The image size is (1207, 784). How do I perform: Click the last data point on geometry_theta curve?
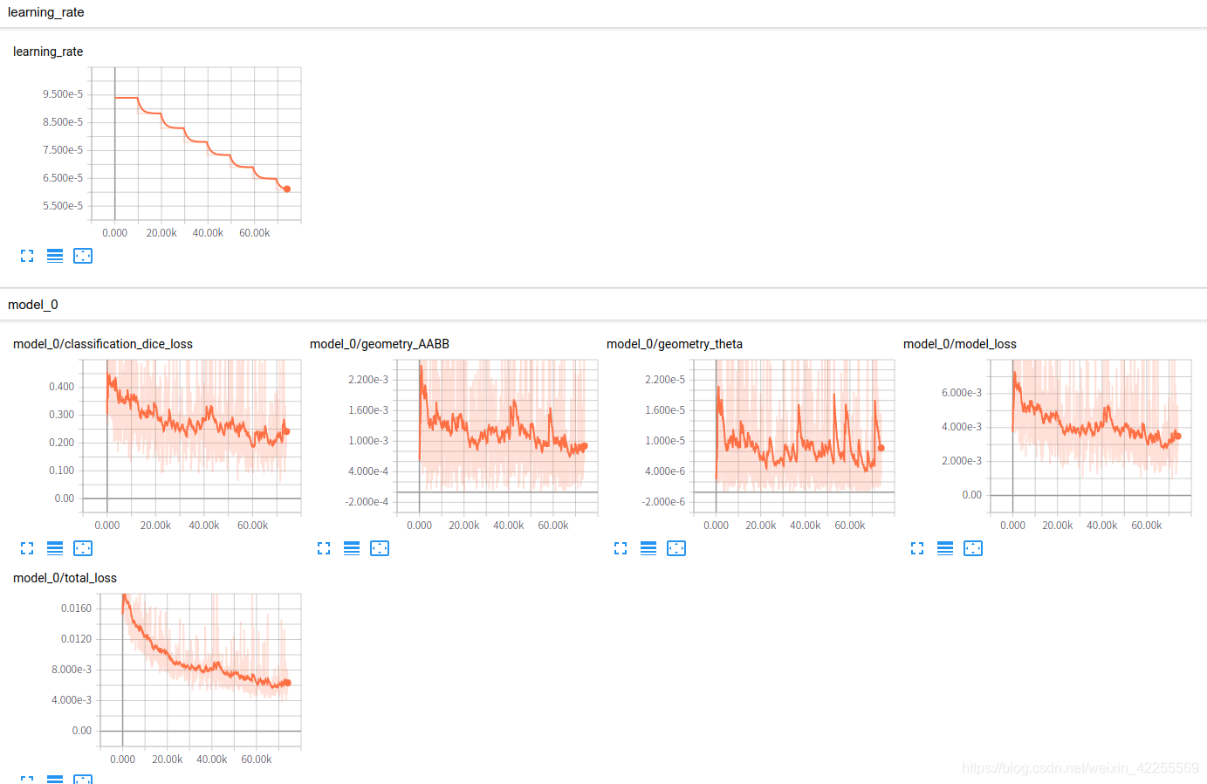click(881, 448)
